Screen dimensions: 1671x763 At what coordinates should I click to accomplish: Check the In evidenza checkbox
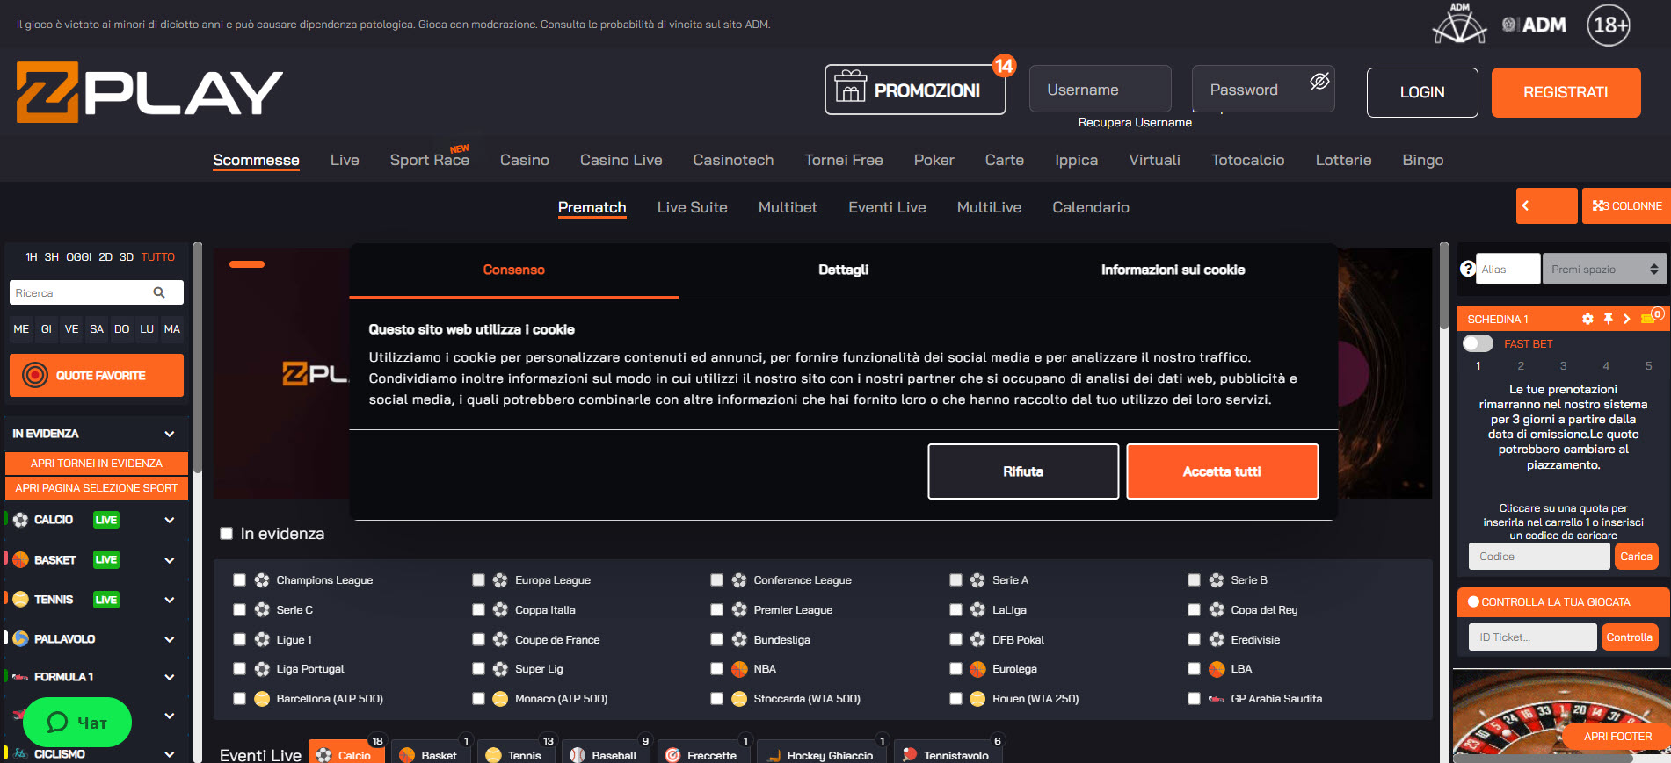(226, 533)
